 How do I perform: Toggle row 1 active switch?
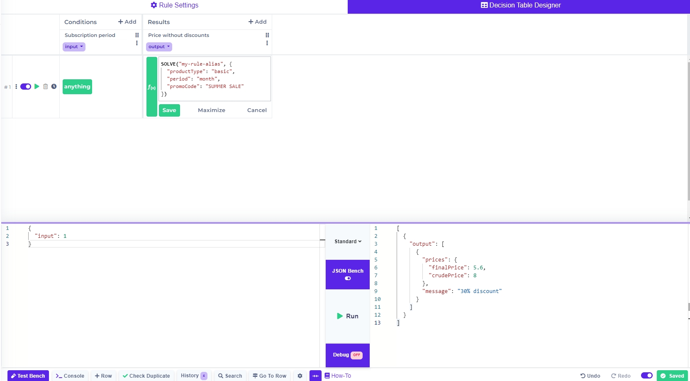point(26,86)
